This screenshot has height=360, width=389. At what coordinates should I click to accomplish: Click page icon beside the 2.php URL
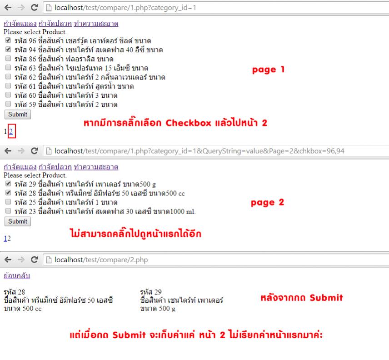49,260
